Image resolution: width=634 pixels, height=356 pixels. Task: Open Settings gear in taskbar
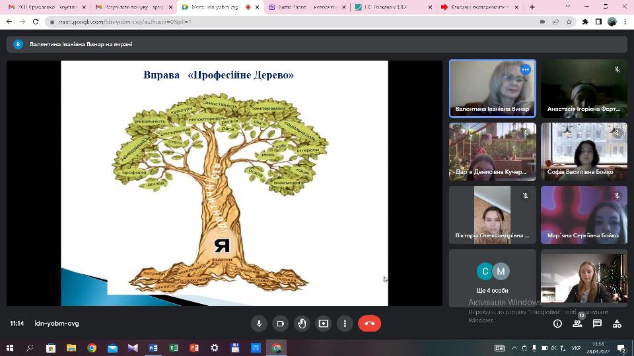tap(215, 348)
